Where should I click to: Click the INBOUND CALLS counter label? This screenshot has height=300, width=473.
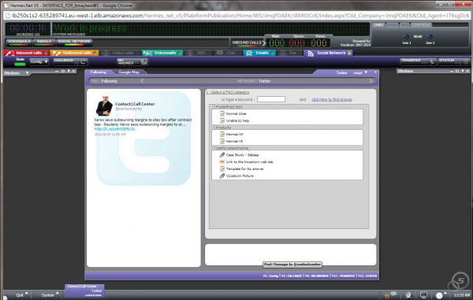(247, 43)
